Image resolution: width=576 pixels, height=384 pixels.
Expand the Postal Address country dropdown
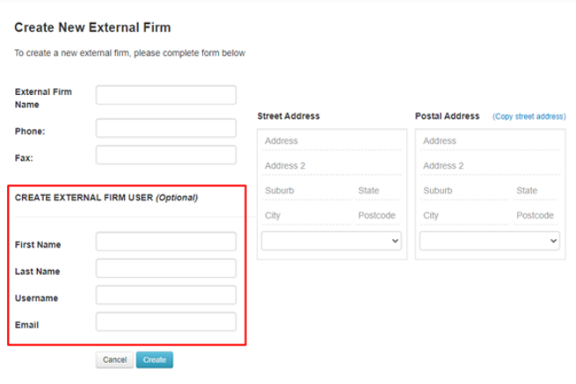click(x=489, y=240)
